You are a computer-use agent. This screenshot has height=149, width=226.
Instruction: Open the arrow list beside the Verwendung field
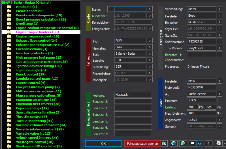click(x=219, y=9)
